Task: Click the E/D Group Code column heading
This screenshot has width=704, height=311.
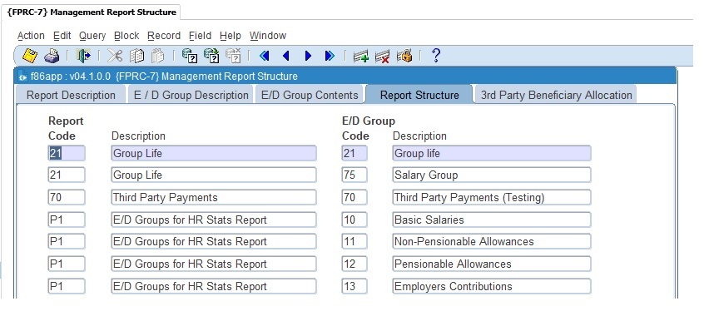Action: 368,128
